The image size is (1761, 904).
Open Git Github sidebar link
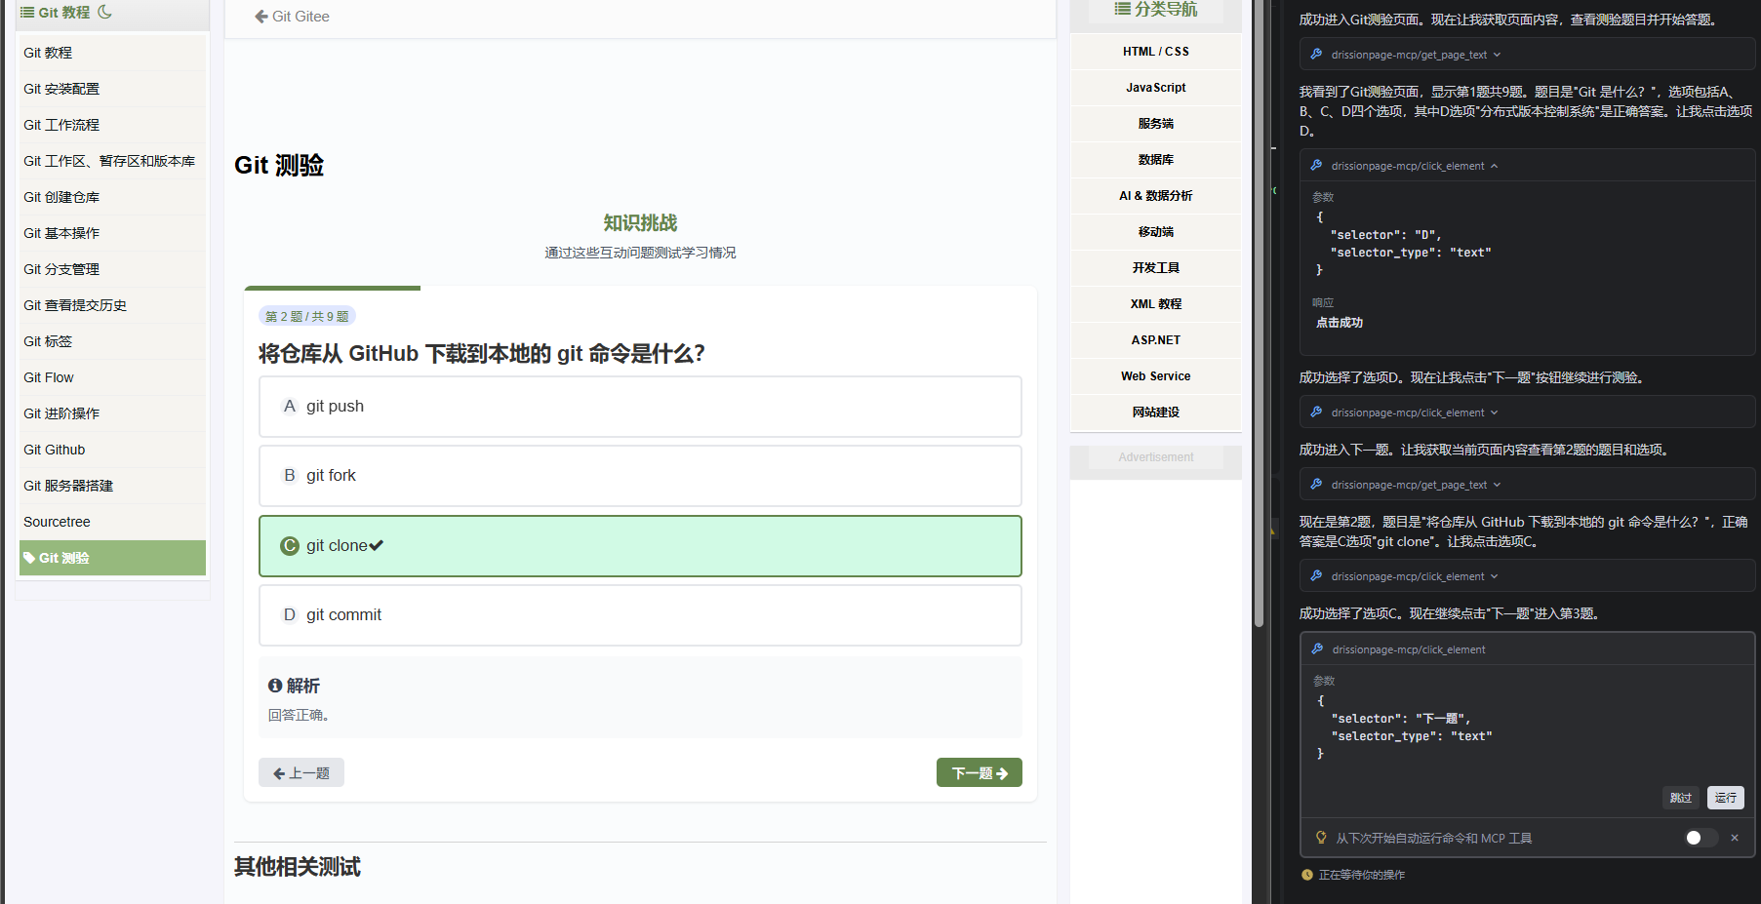click(x=112, y=450)
